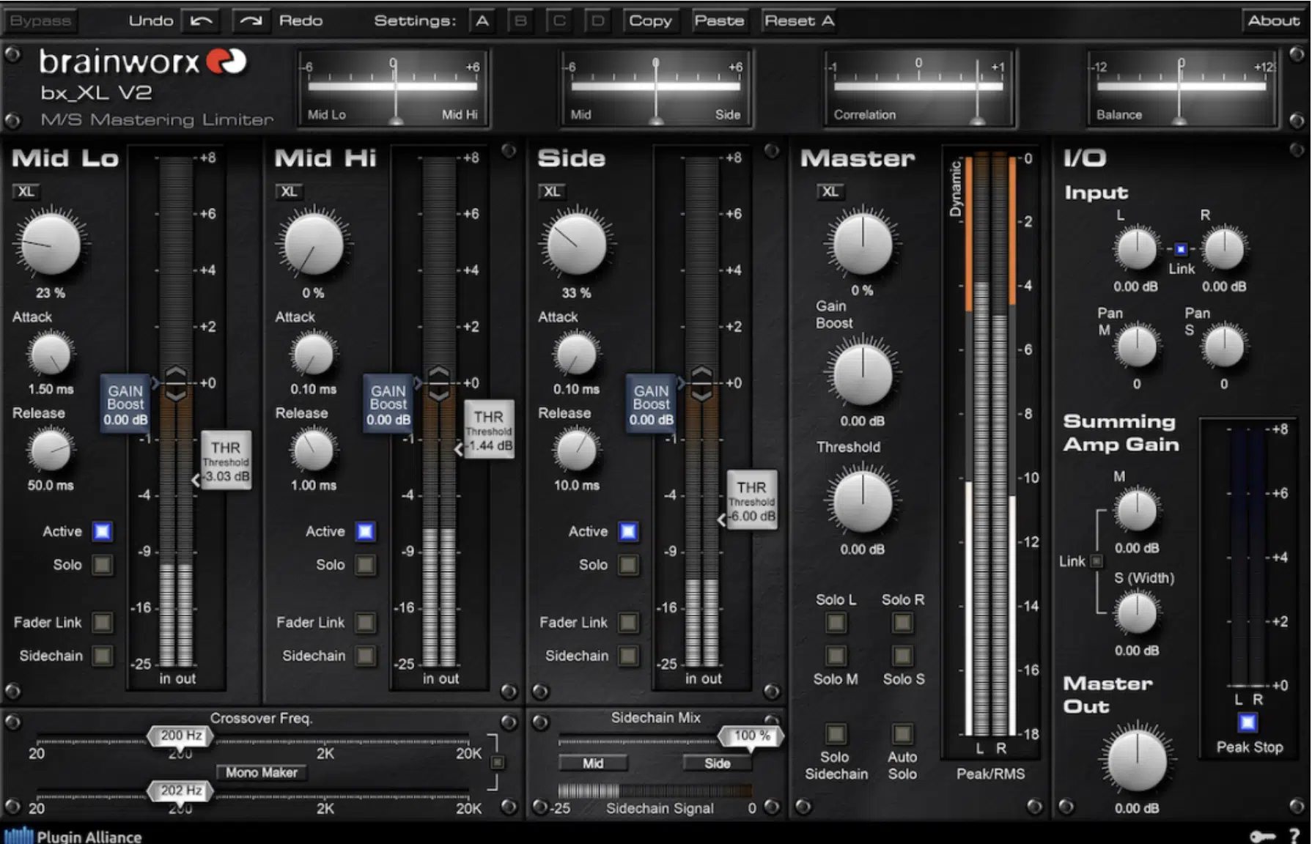Viewport: 1312px width, 844px height.
Task: Click the Undo arrow icon
Action: tap(200, 21)
